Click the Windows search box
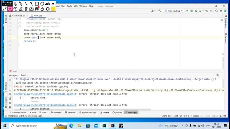Screen dimensions: 230x129 38,126
